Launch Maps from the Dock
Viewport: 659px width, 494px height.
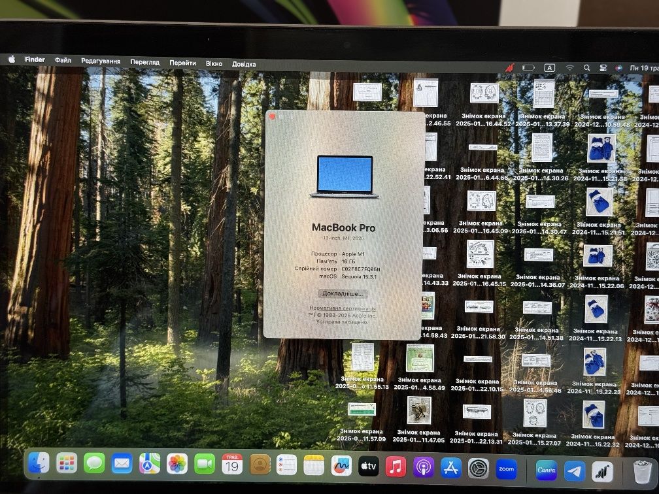(x=150, y=464)
